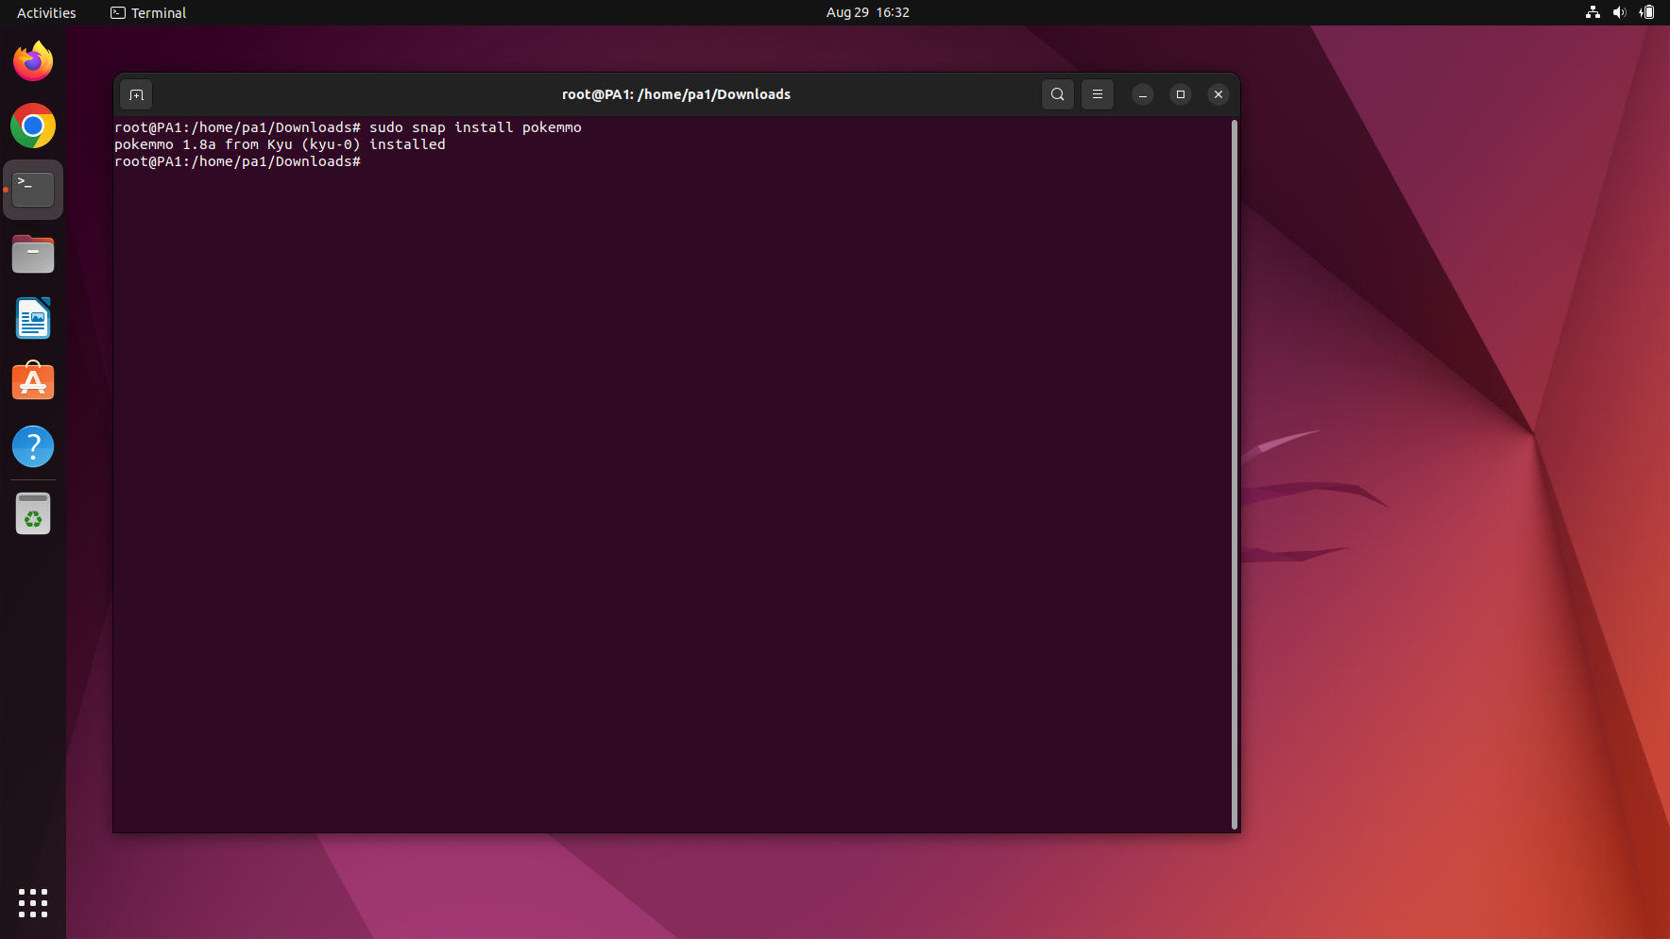Viewport: 1670px width, 939px height.
Task: Open the network status indicator
Action: (1593, 12)
